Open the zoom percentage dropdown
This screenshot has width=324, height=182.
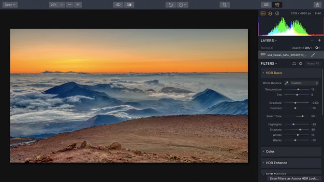tap(57, 5)
